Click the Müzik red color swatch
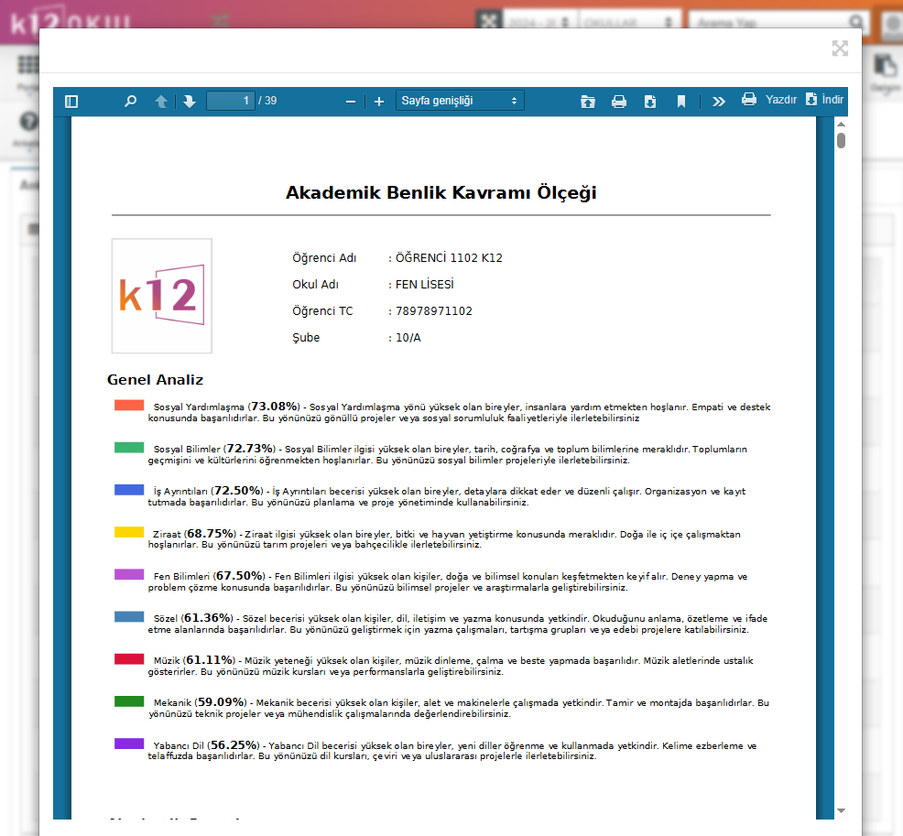 click(x=129, y=659)
